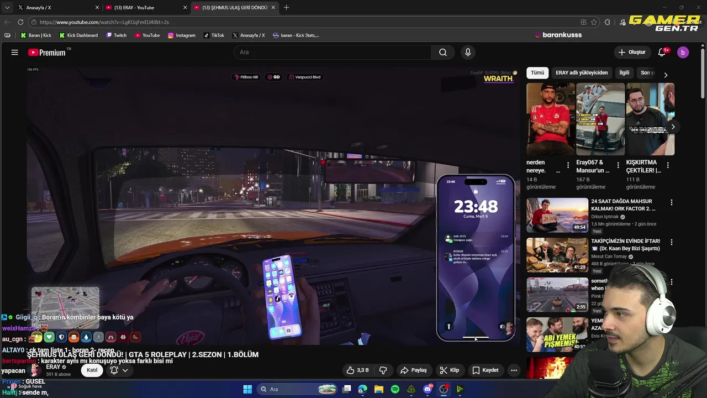Screen dimensions: 707x398
Task: Open options for the nerden nereye video
Action: [568, 165]
